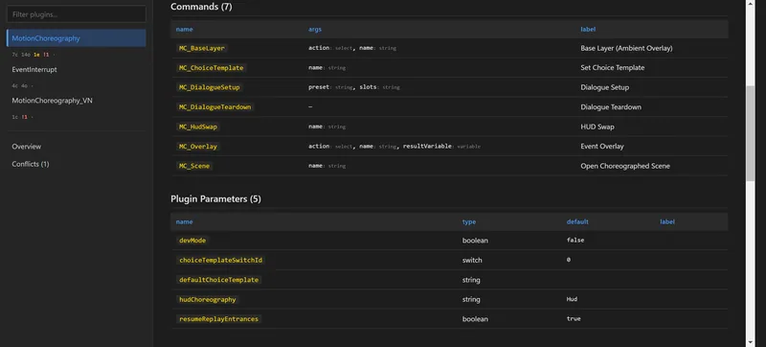Screen dimensions: 766x347
Task: Click the scrollbar down arrow
Action: 751,342
